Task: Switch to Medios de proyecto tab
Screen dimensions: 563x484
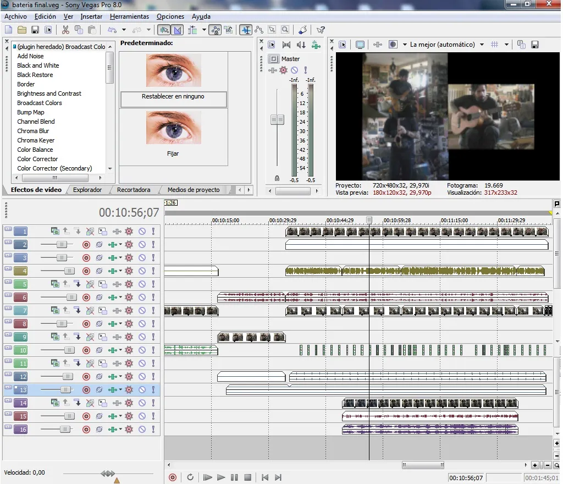Action: (194, 190)
